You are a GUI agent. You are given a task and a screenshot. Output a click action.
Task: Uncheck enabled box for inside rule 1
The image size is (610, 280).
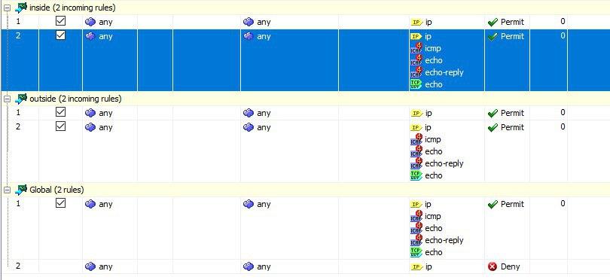click(x=60, y=21)
